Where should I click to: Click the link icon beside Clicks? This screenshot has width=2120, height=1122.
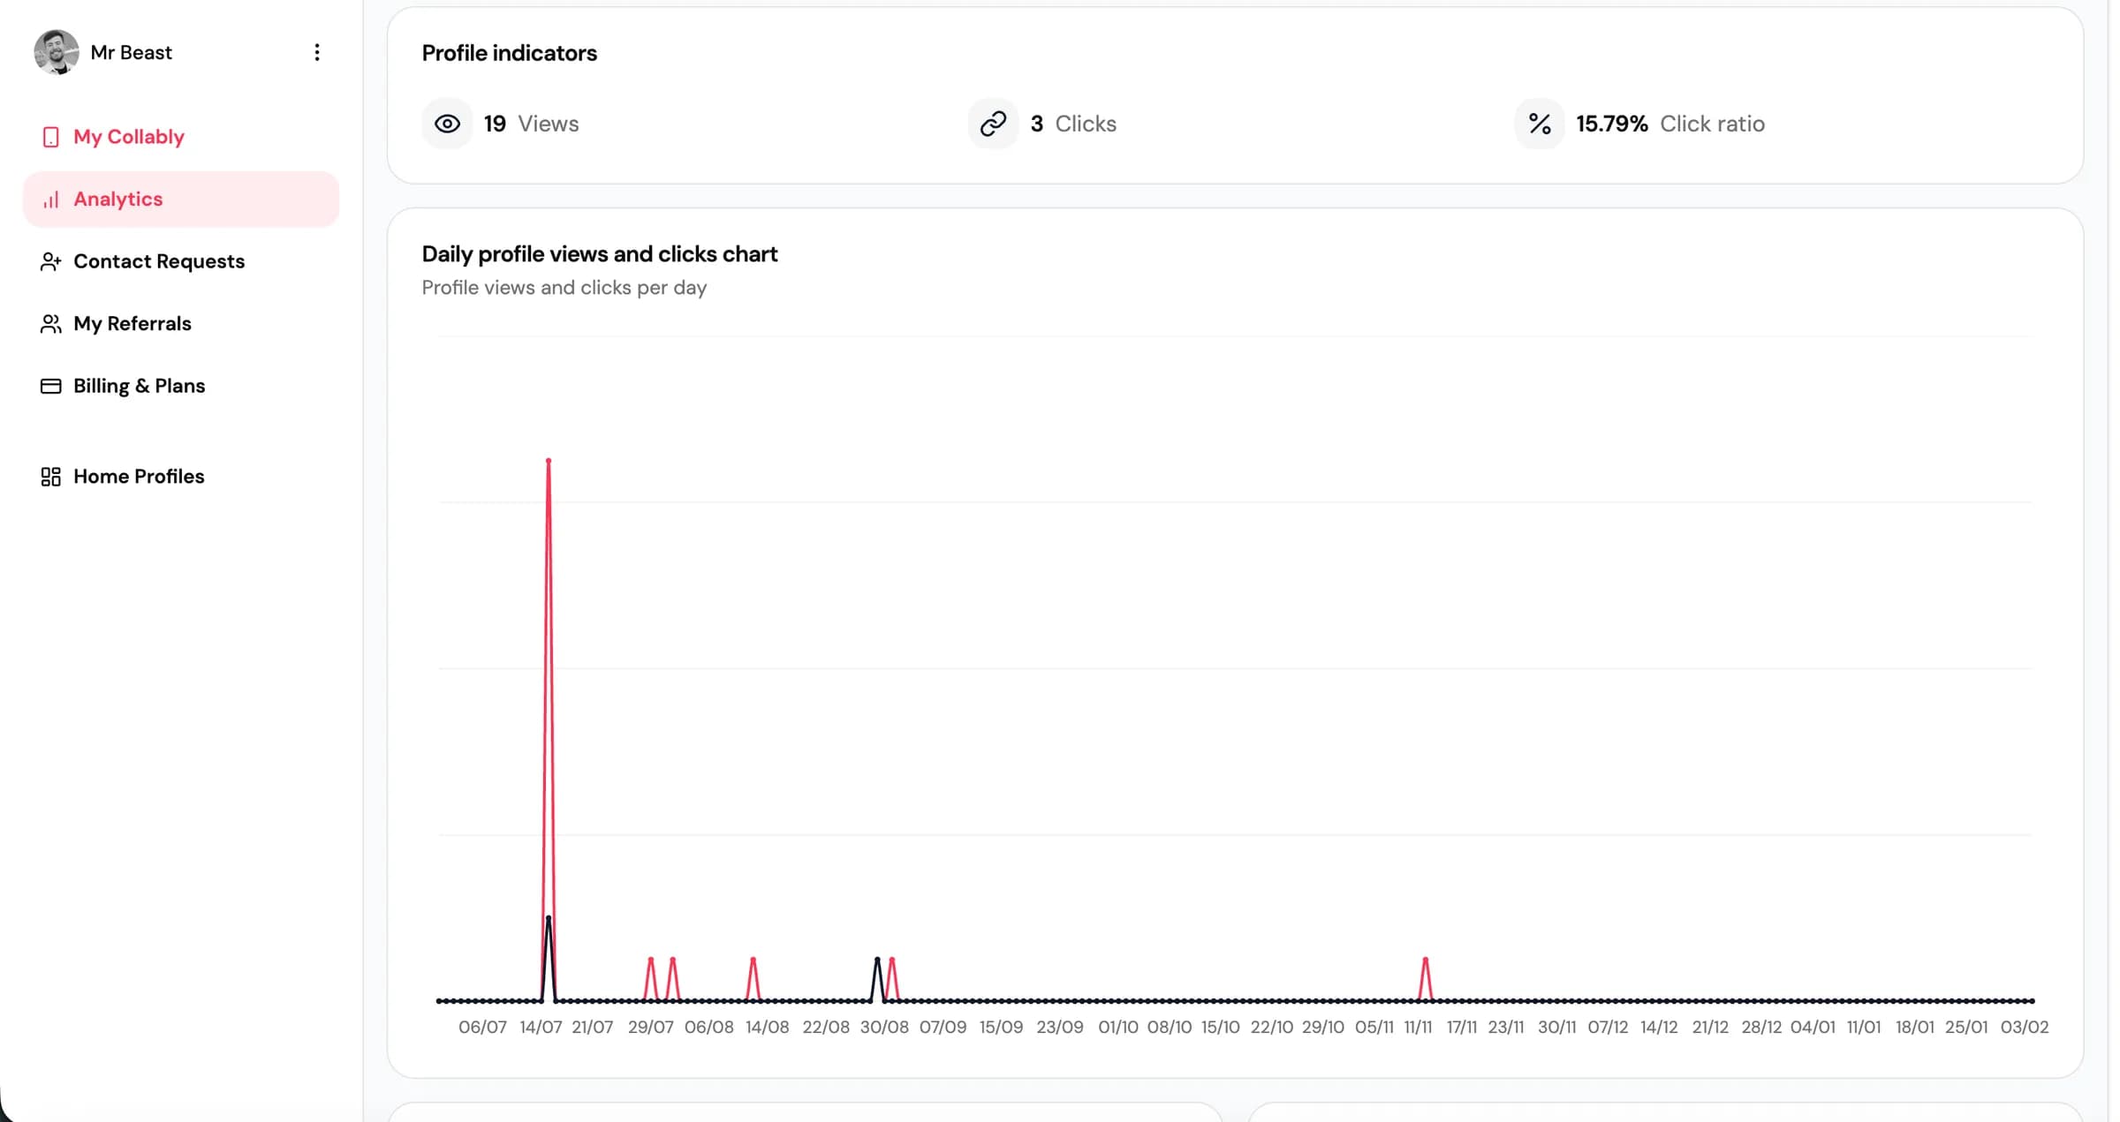click(993, 124)
